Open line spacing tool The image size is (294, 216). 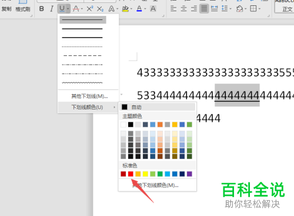(x=225, y=9)
